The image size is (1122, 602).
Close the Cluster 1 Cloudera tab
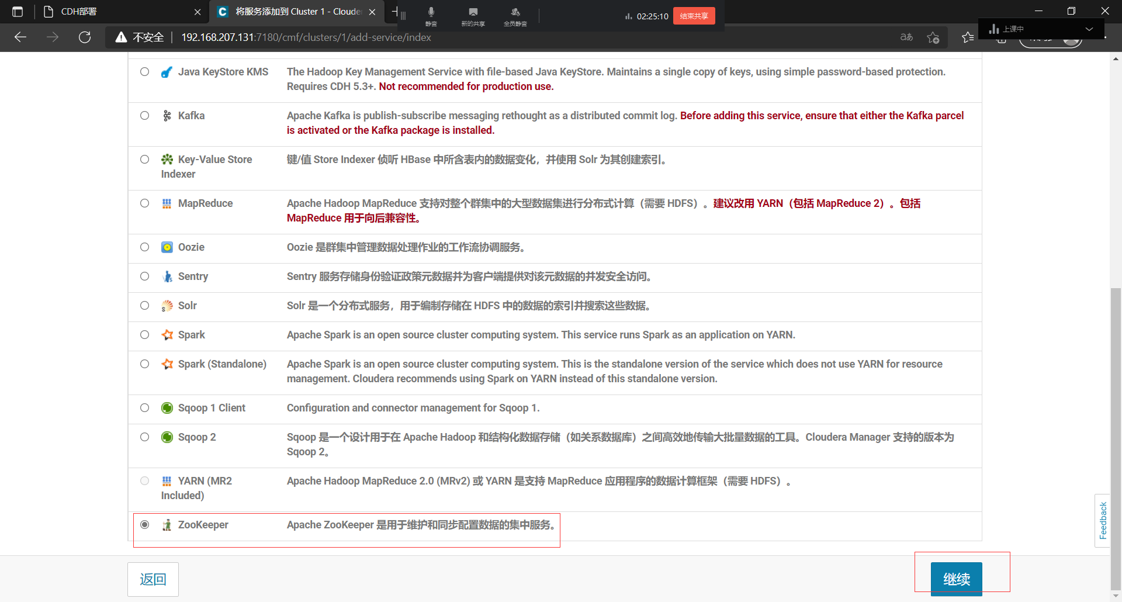pyautogui.click(x=372, y=12)
